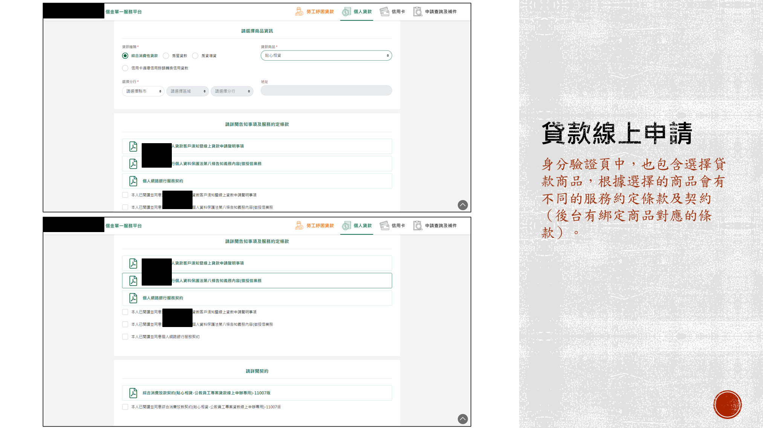This screenshot has width=763, height=428.
Task: Click the 選擇分行 field label
Action: [x=129, y=82]
